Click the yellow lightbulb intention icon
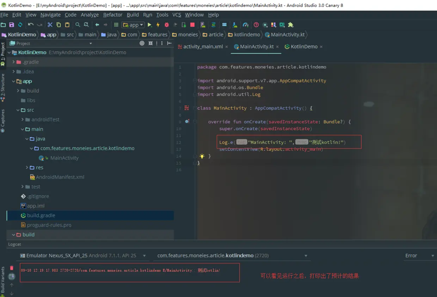437x297 pixels. (x=202, y=156)
